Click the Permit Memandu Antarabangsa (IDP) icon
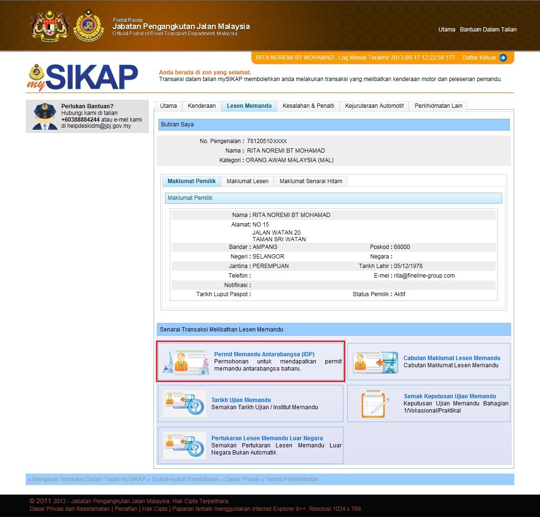The image size is (540, 517). (x=186, y=362)
